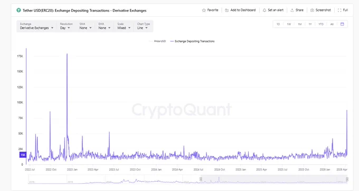This screenshot has width=359, height=191.
Task: Open the SMA None dropdown
Action: click(86, 26)
